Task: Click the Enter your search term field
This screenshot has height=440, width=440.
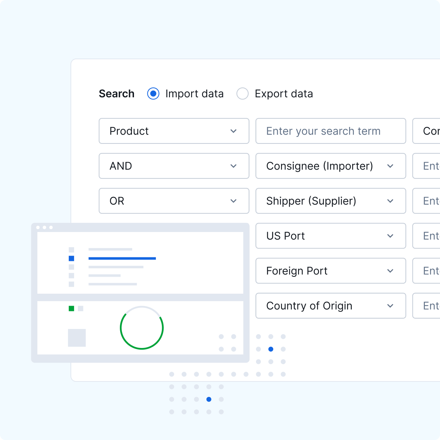Action: 330,131
